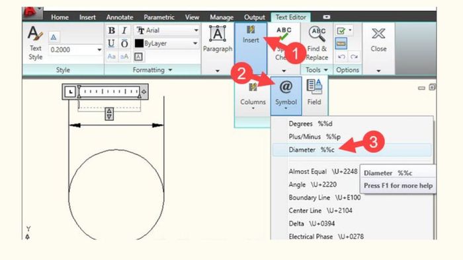
Task: Choose Diameter %%c symbol
Action: (352, 150)
